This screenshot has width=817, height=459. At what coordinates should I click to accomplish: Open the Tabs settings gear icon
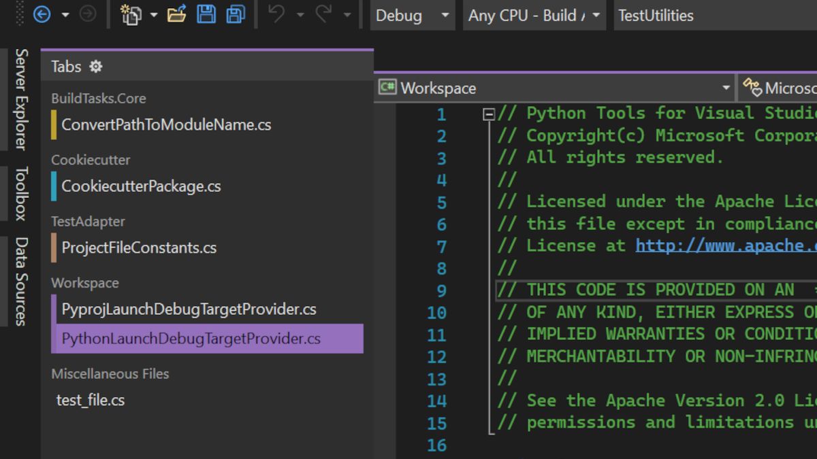96,66
